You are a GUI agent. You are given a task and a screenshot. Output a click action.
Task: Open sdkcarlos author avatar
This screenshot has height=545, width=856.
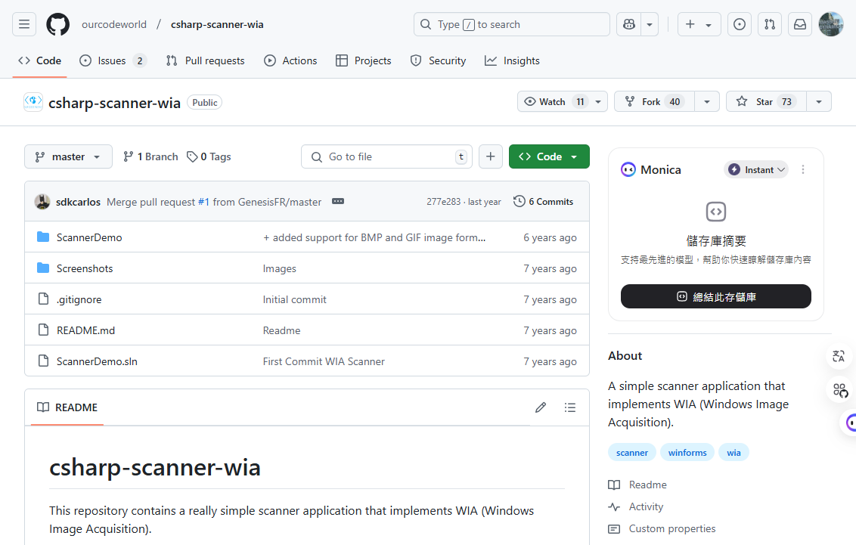[x=42, y=202]
